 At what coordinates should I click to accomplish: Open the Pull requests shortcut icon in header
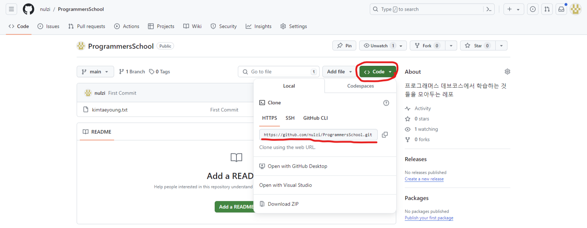coord(547,9)
